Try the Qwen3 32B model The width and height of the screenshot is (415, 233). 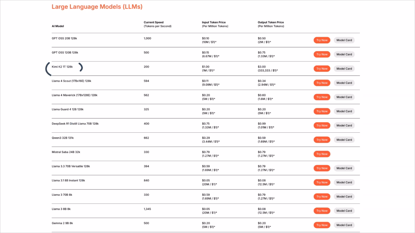[322, 140]
